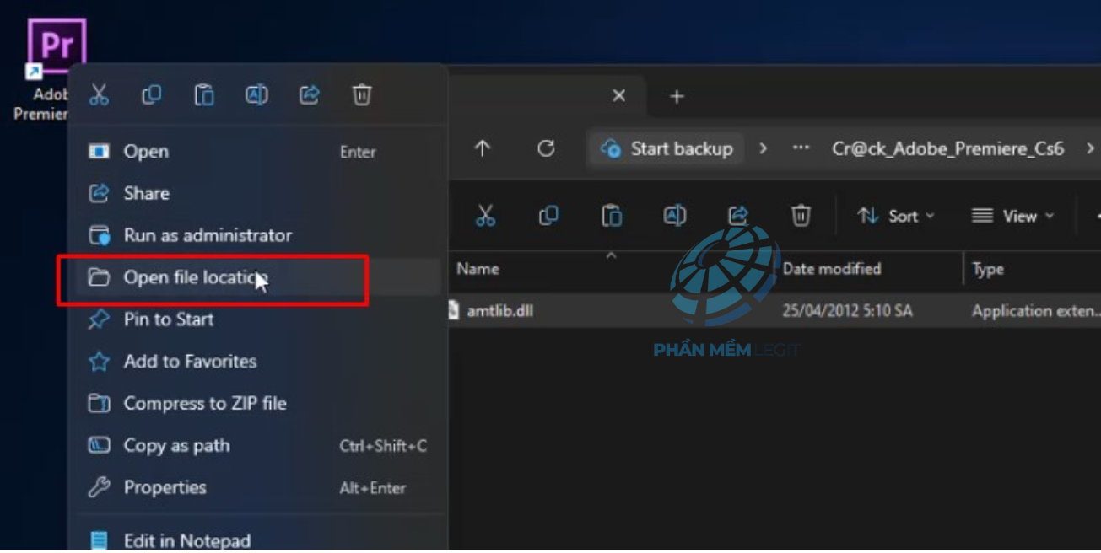This screenshot has height=553, width=1101.
Task: Close the current File Explorer tab
Action: [619, 96]
